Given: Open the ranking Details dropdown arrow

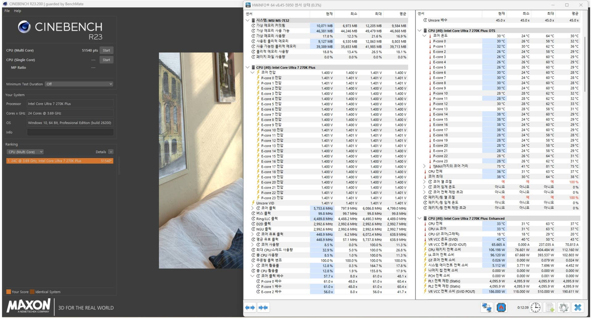Looking at the screenshot, I should [111, 152].
